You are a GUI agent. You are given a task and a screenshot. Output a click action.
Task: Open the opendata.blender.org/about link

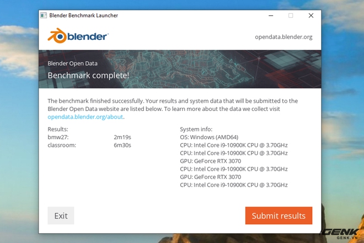[x=85, y=117]
